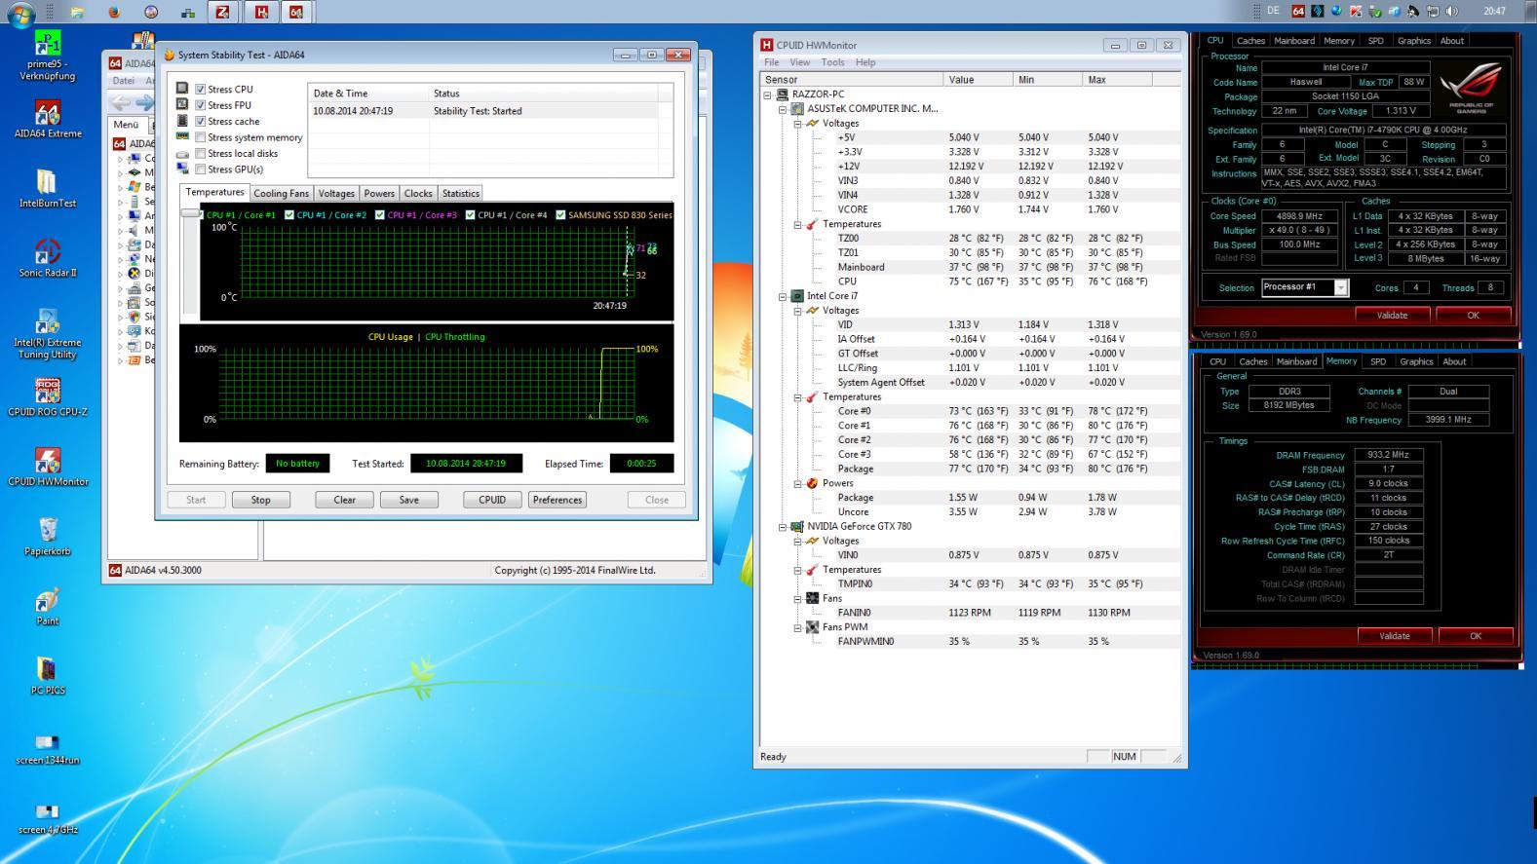Click the Stress system memory RAM icon
1537x864 pixels.
pos(182,136)
